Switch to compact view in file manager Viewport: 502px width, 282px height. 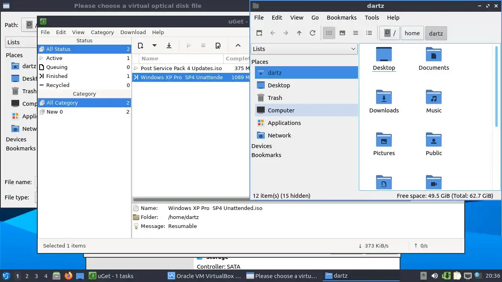coord(356,33)
